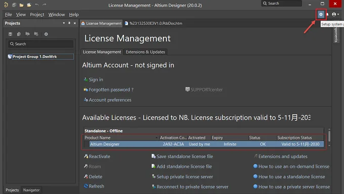Click Save All icon in title bar
Viewport: 344px width, 194px height.
tap(14, 5)
